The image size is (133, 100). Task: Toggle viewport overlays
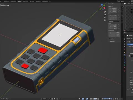(x=87, y=99)
